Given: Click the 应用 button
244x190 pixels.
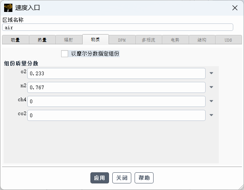Looking at the screenshot, I should point(99,178).
